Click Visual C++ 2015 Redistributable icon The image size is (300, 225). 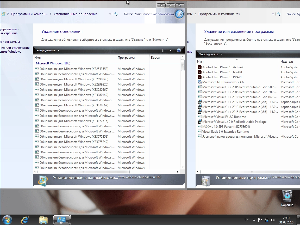click(199, 112)
